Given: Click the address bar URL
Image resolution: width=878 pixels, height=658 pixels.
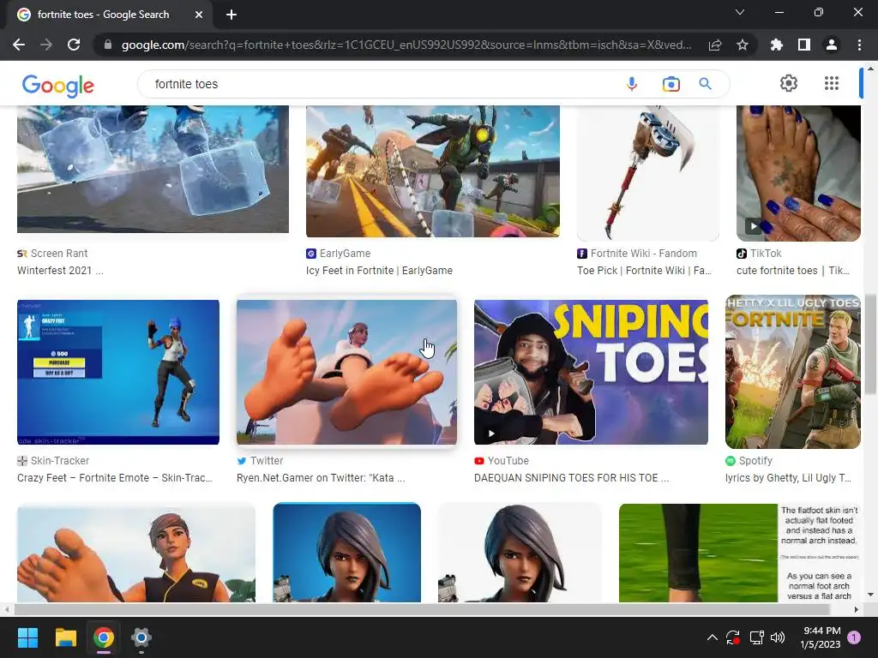Looking at the screenshot, I should tap(406, 45).
